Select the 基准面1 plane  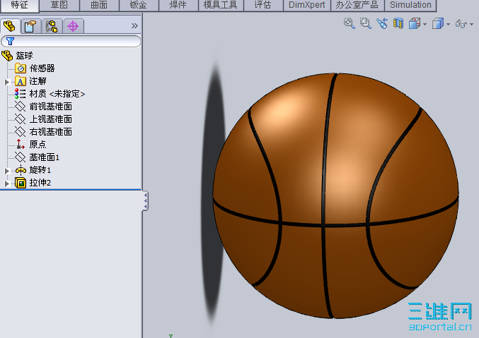tap(45, 157)
